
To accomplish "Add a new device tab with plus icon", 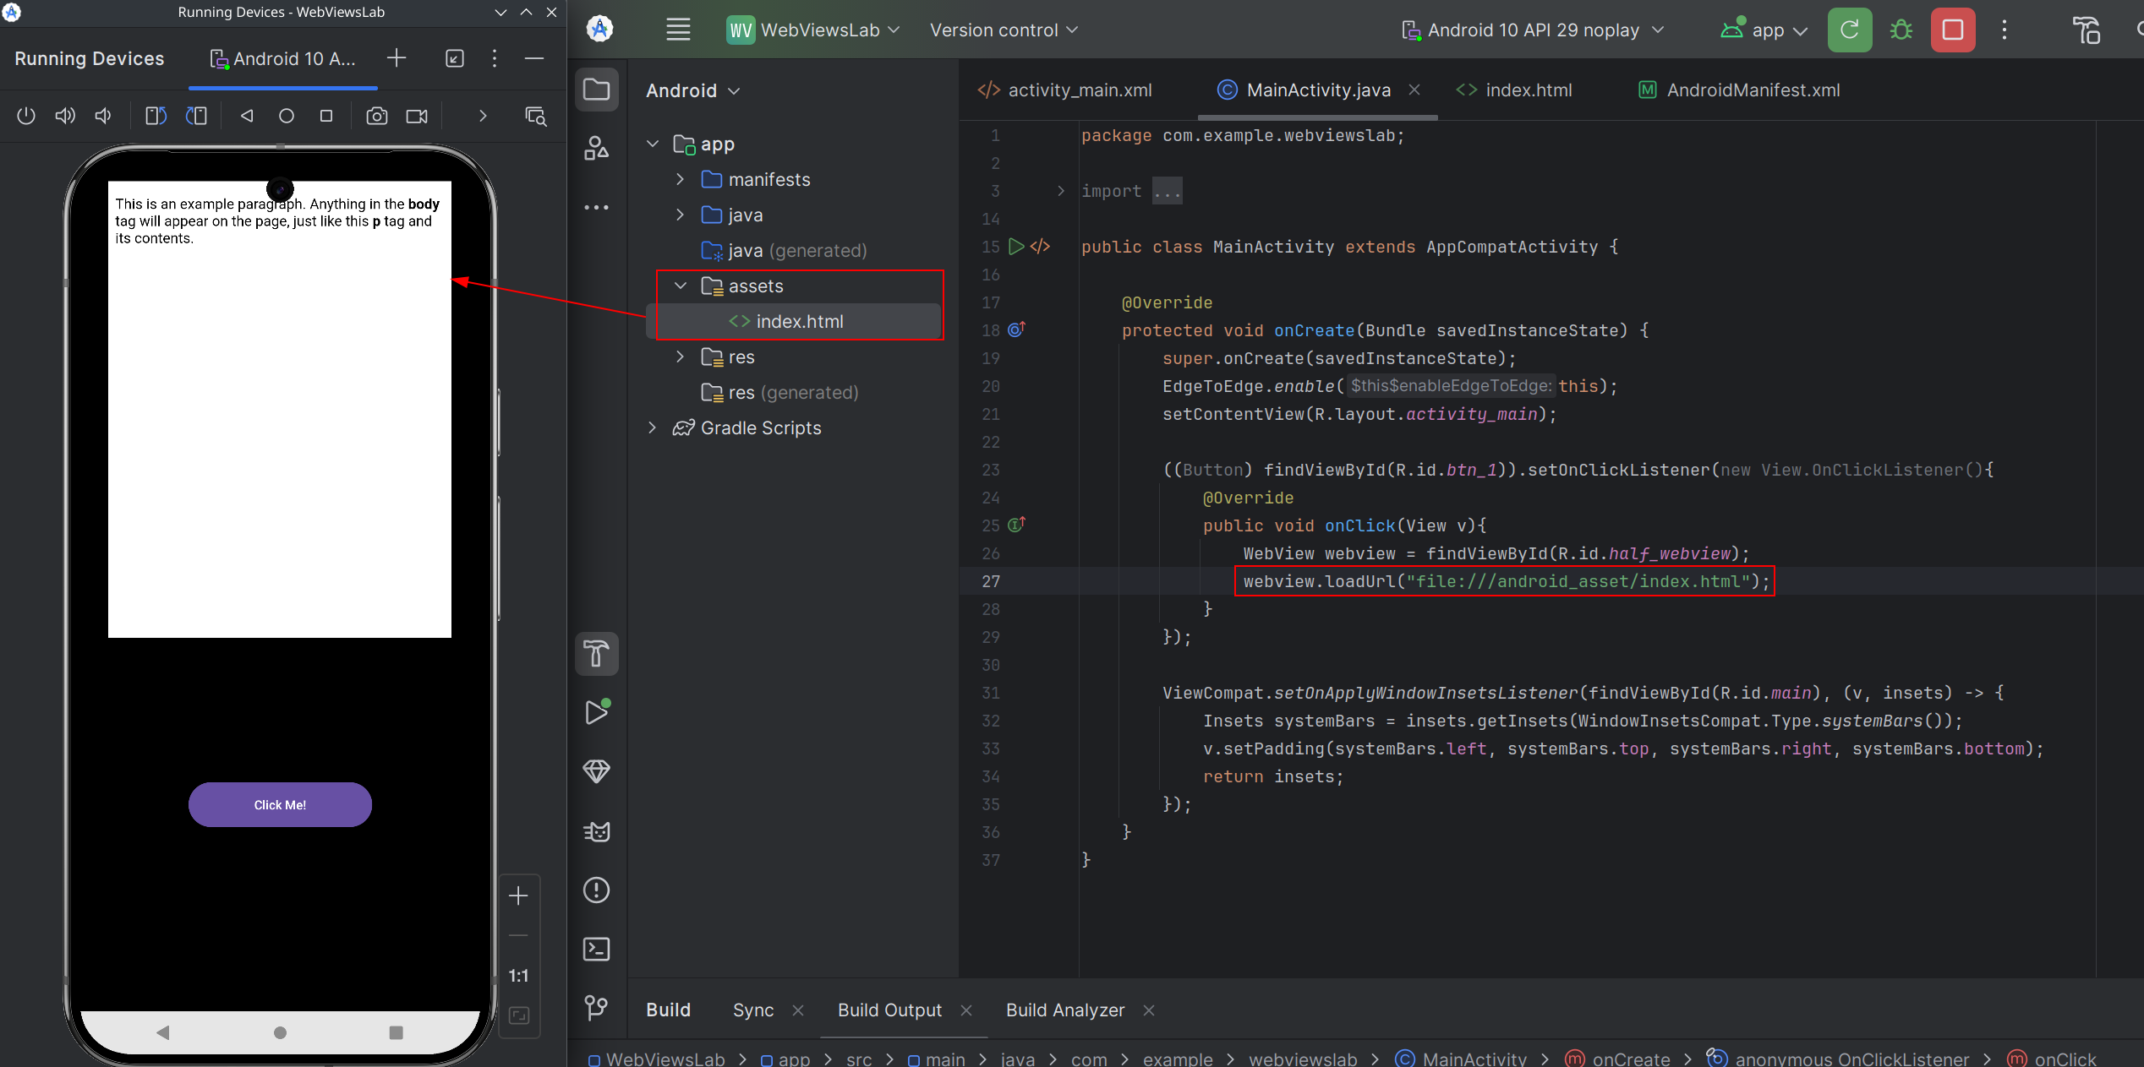I will pyautogui.click(x=397, y=58).
